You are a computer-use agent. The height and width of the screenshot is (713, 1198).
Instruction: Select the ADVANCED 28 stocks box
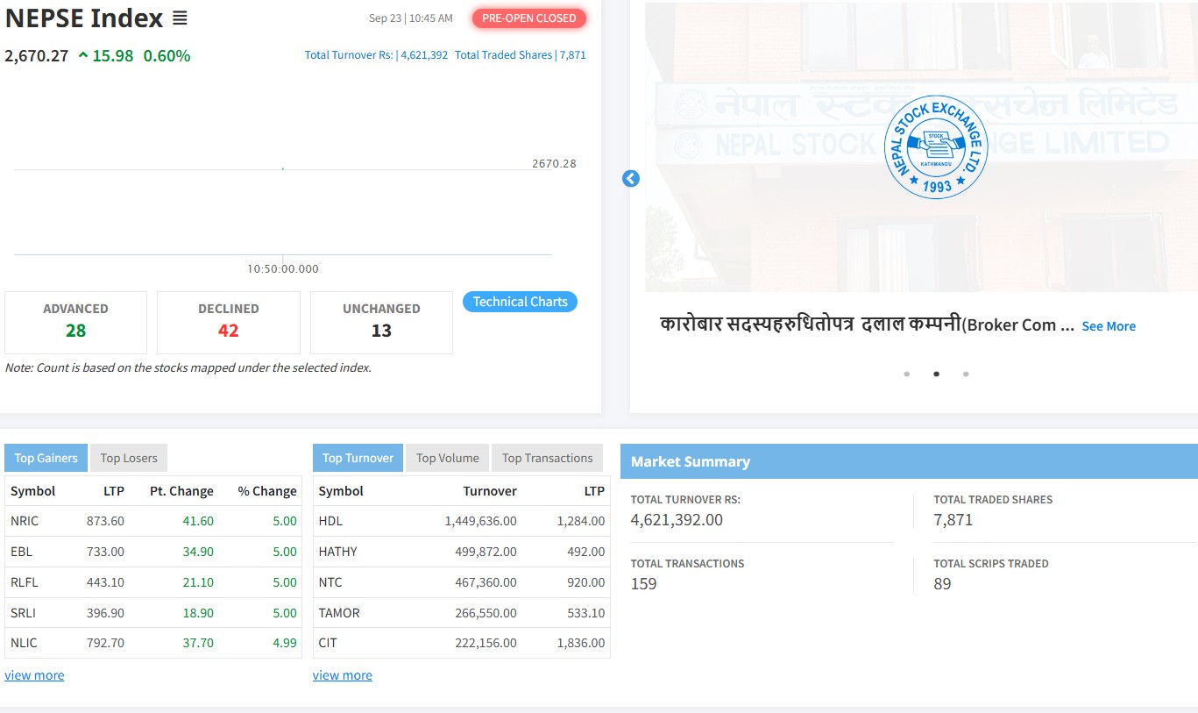[76, 323]
